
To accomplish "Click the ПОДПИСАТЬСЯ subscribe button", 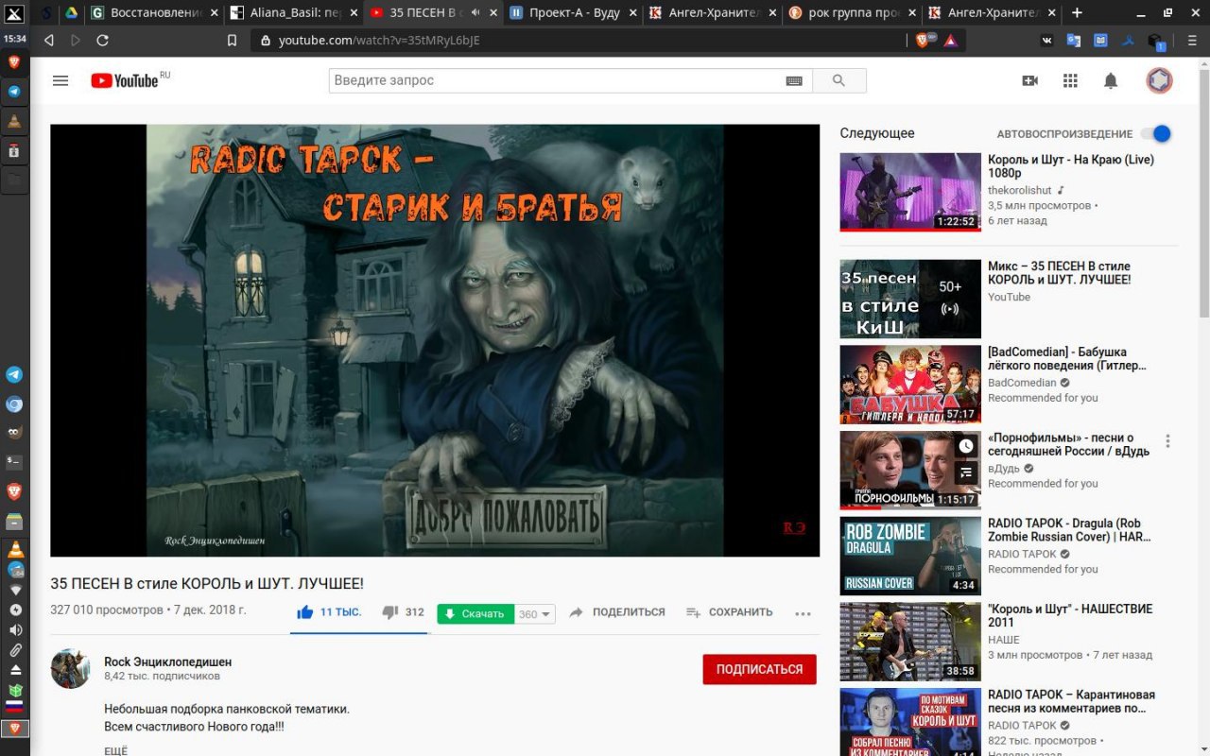I will pyautogui.click(x=759, y=669).
